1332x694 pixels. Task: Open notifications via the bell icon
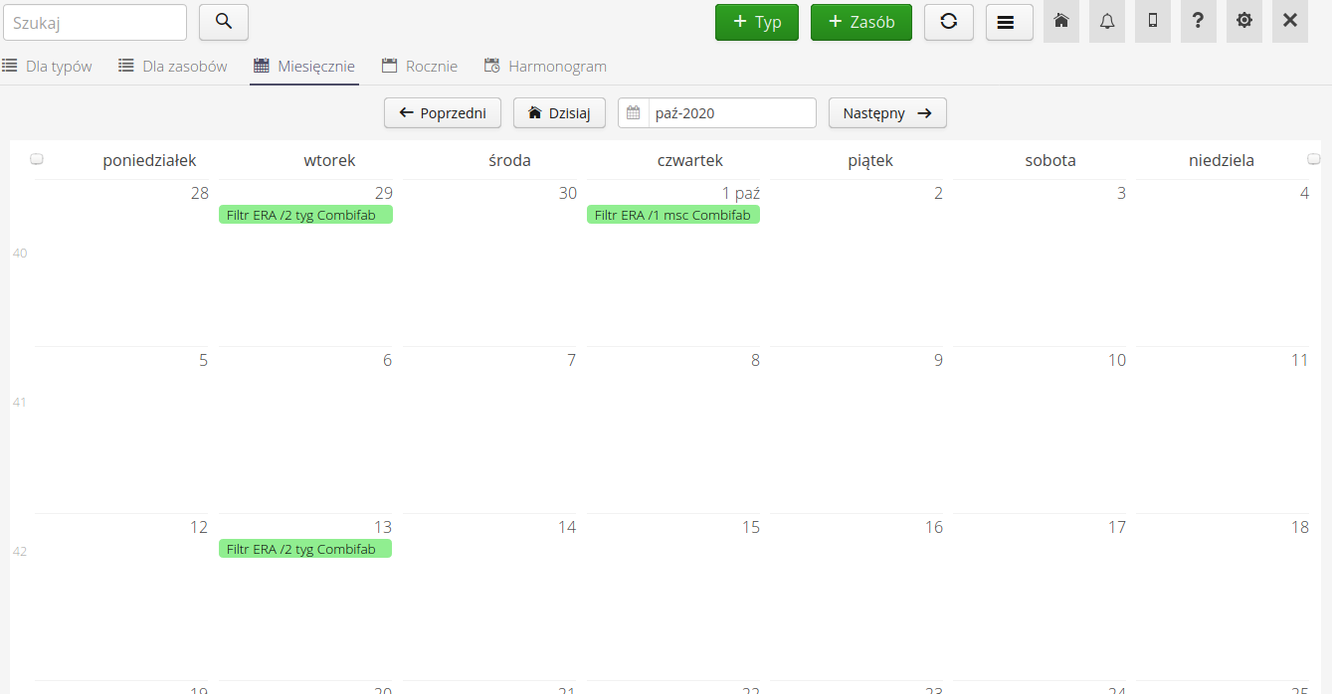1106,22
